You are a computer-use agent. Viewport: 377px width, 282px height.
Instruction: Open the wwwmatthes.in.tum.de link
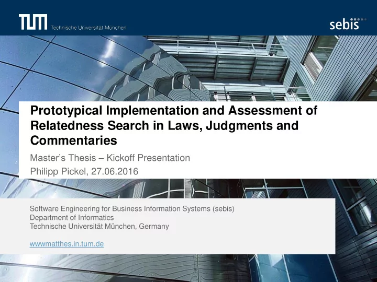tap(66, 244)
